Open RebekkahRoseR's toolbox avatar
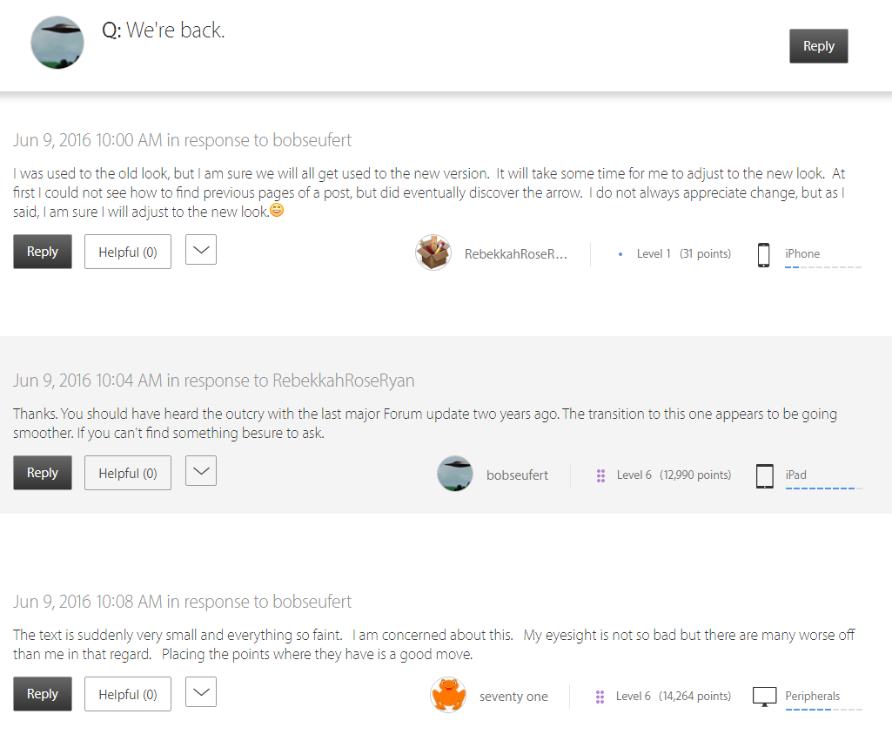The image size is (892, 741). 433,253
